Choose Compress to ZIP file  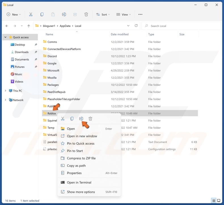click(89, 158)
